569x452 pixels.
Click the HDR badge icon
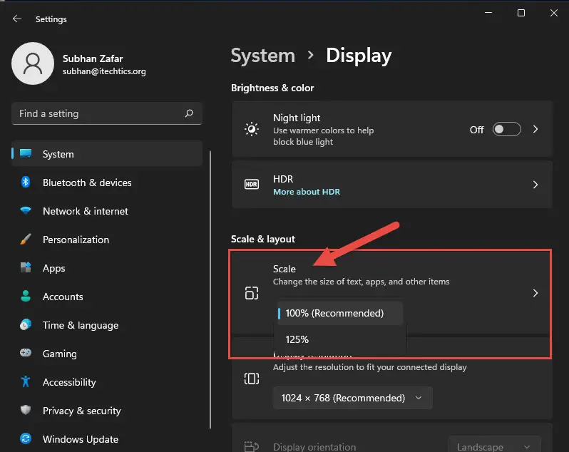[252, 184]
